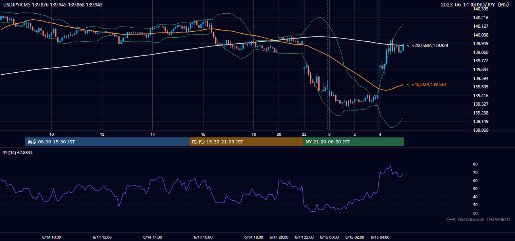515x241 pixels.
Task: Click hour label 10 under the price chart
Action: pos(52,134)
